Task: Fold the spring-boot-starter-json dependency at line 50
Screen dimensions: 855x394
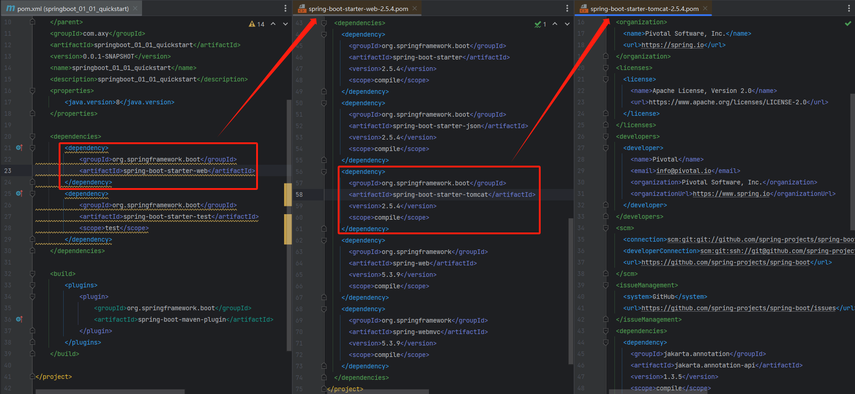Action: click(324, 103)
